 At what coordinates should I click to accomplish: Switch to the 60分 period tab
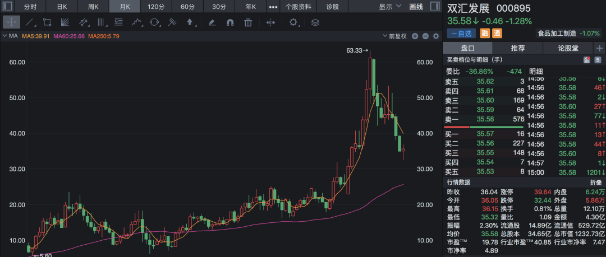[x=187, y=7]
